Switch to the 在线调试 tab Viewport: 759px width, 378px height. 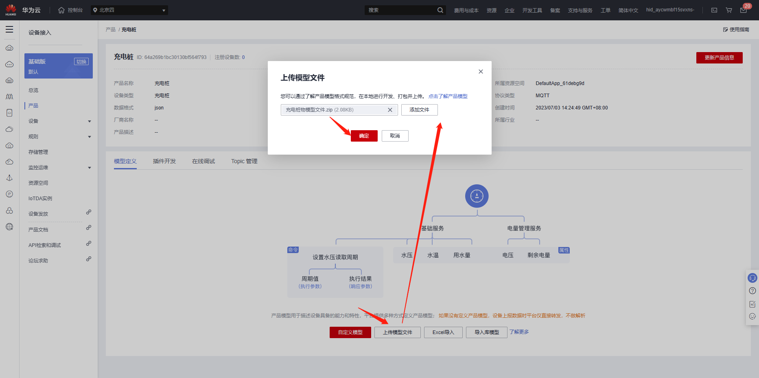(x=203, y=161)
